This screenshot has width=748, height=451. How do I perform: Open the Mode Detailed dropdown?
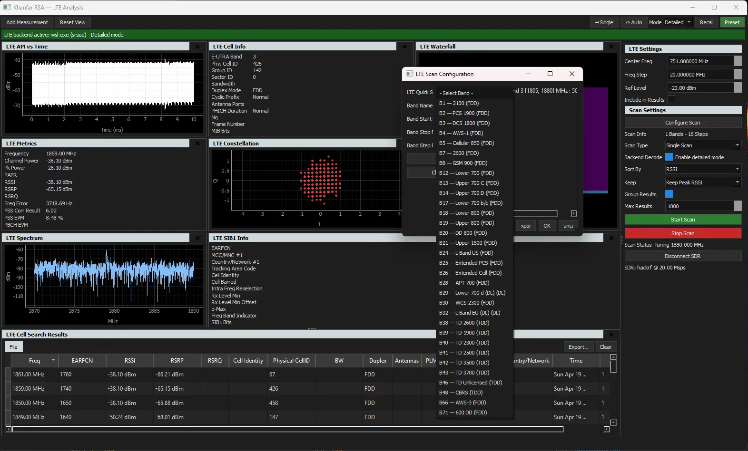(x=678, y=22)
